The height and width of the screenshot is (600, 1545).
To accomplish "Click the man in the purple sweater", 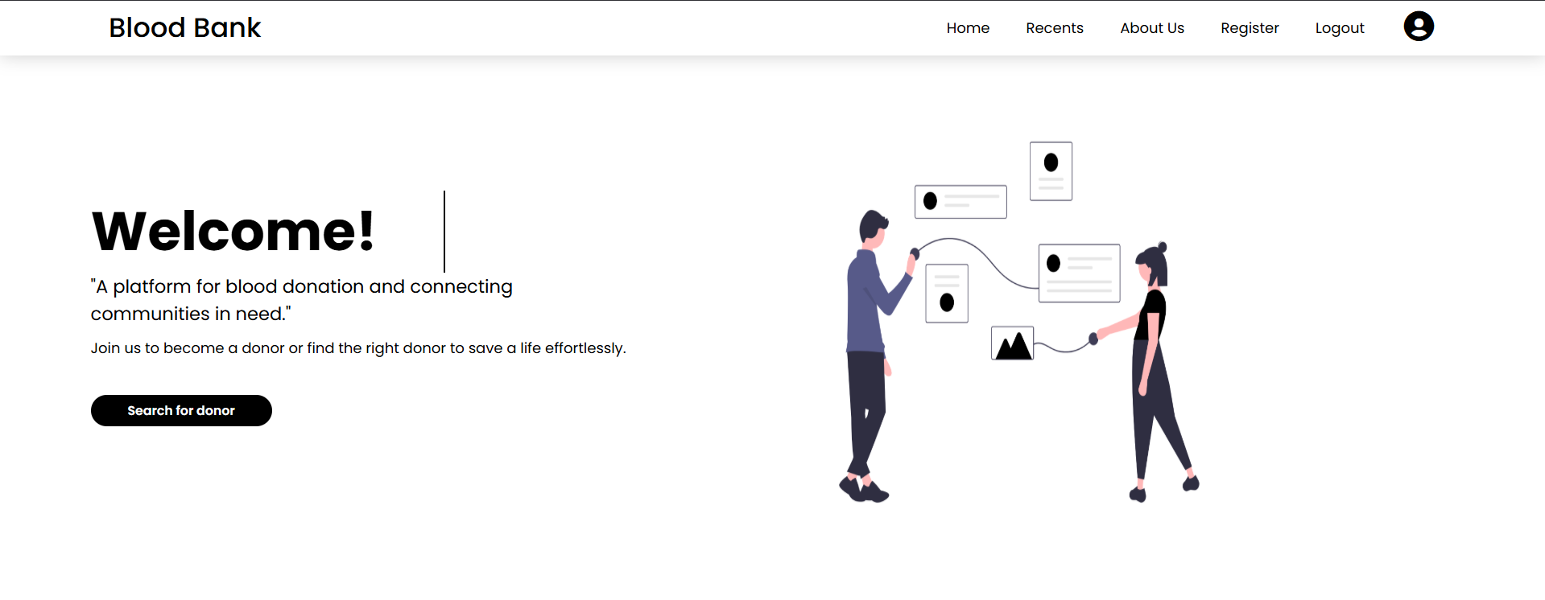I will pos(866,322).
